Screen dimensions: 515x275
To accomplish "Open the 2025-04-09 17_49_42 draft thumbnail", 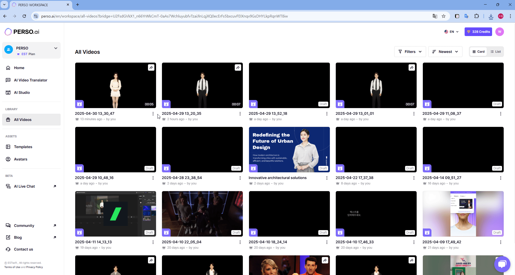I will click(463, 214).
